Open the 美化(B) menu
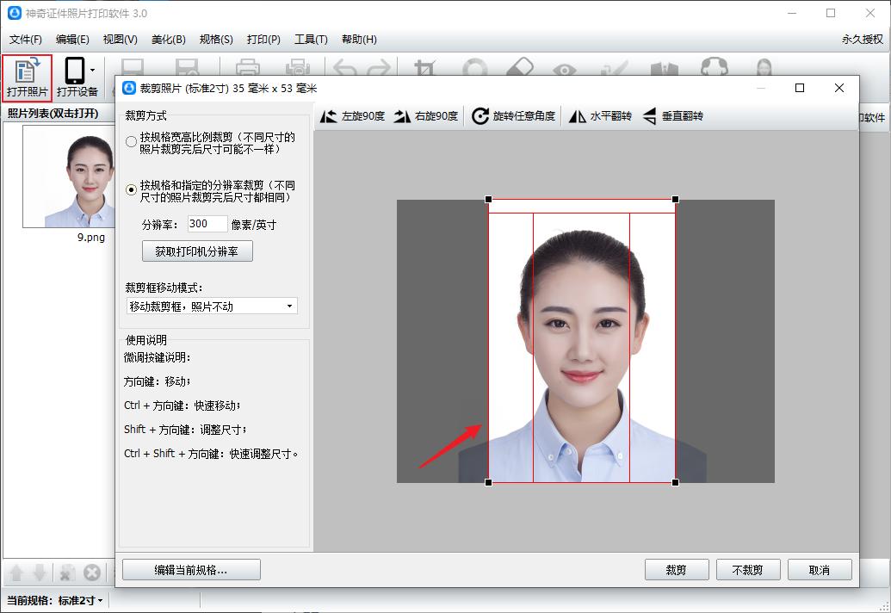Viewport: 891px width, 613px height. (169, 39)
